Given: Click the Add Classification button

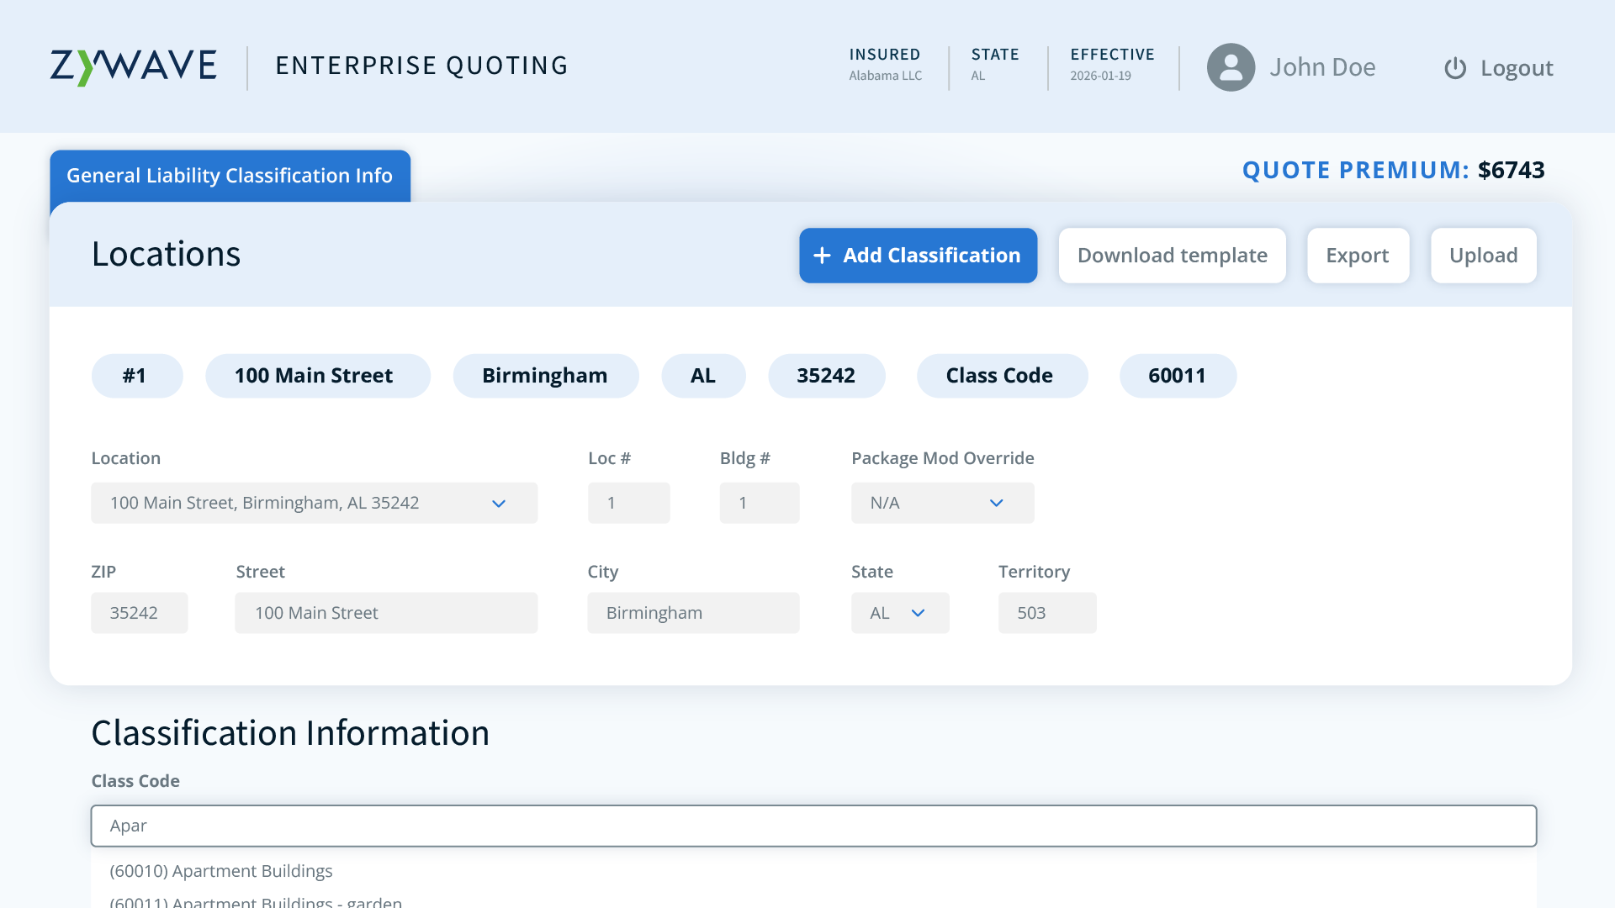Looking at the screenshot, I should (918, 256).
